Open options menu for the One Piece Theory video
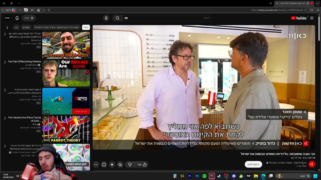 [5, 118]
